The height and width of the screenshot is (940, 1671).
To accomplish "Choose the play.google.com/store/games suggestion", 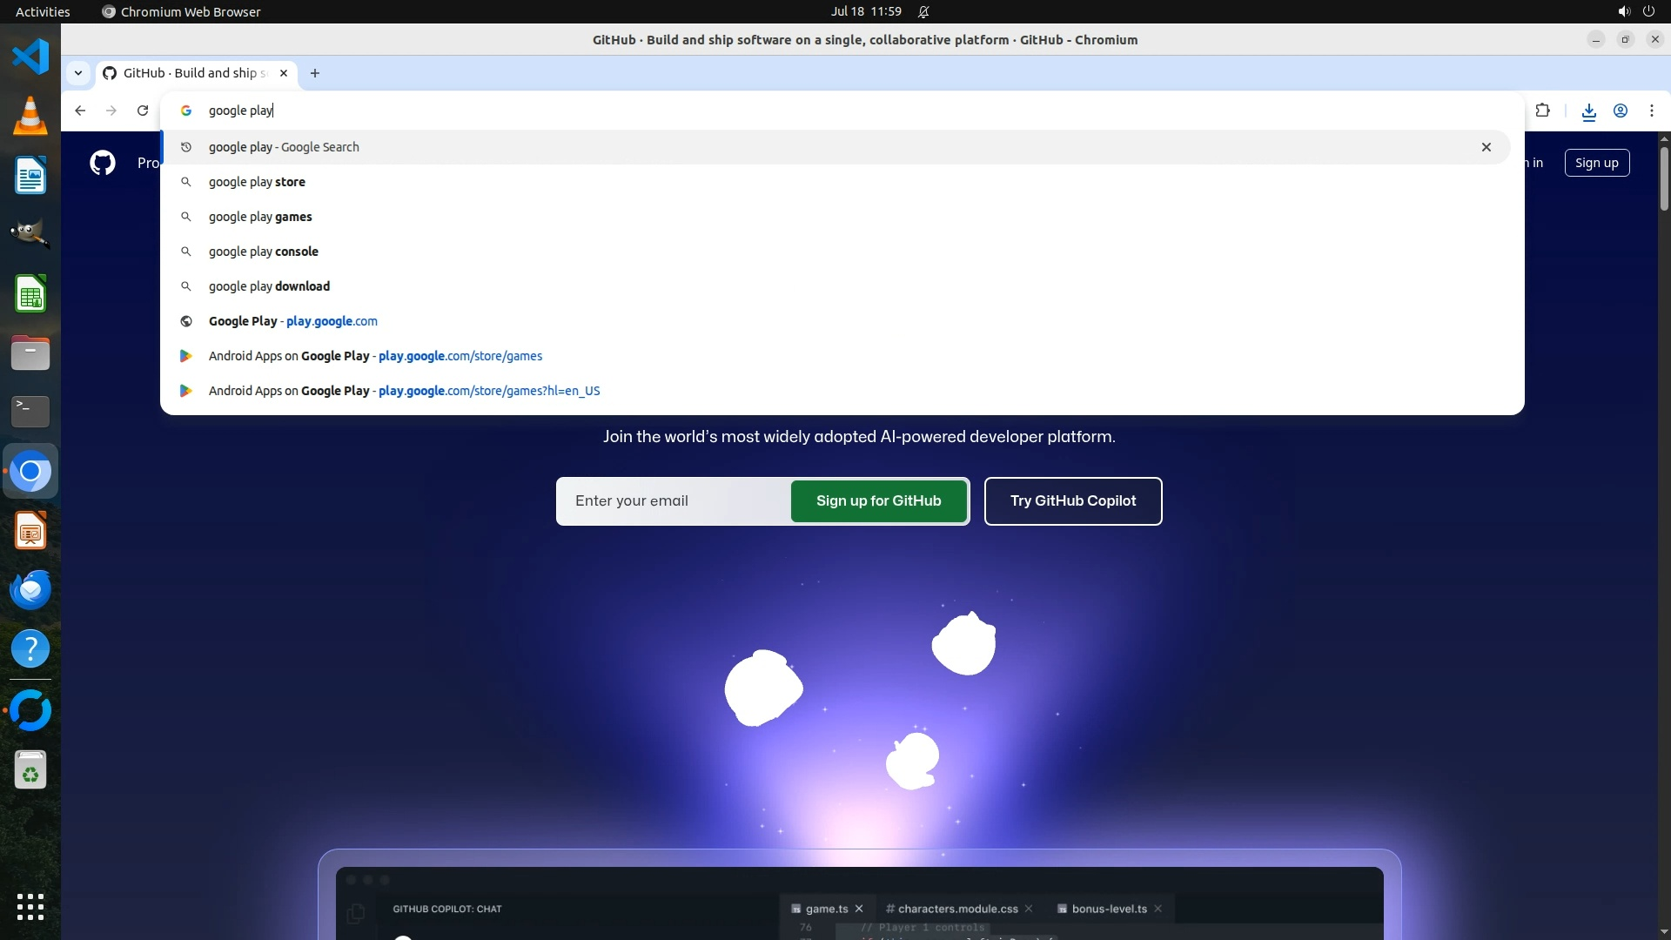I will (x=375, y=356).
